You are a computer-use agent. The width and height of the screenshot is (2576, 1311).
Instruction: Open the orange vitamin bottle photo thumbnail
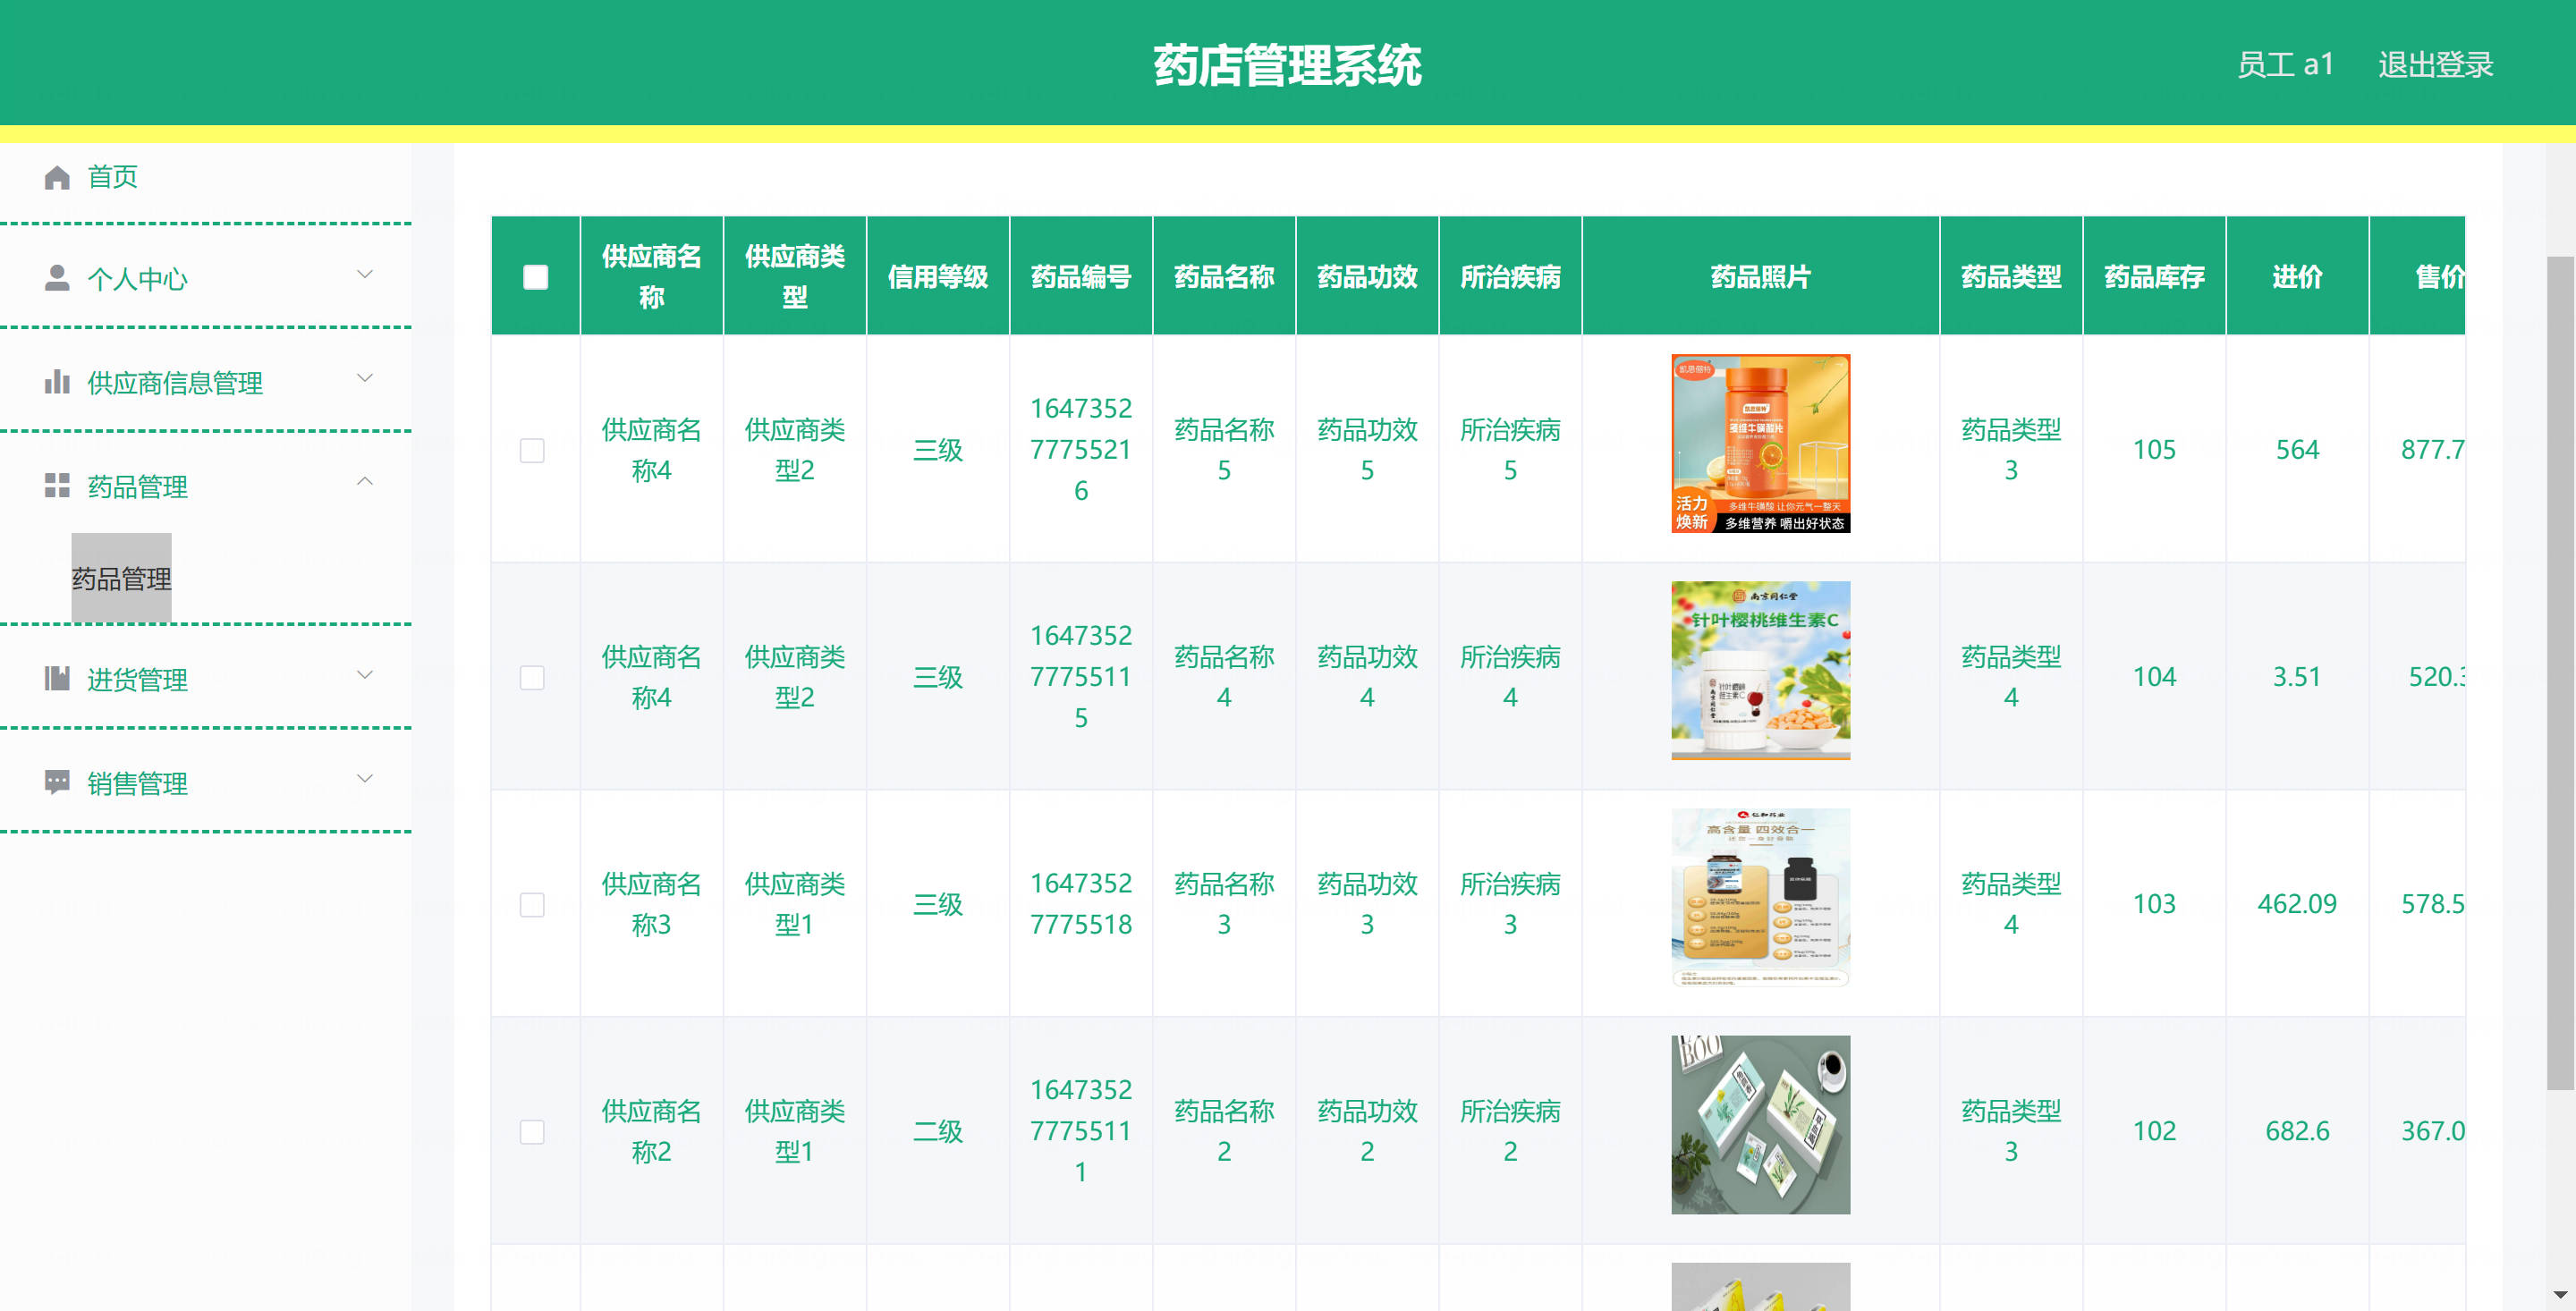1761,444
